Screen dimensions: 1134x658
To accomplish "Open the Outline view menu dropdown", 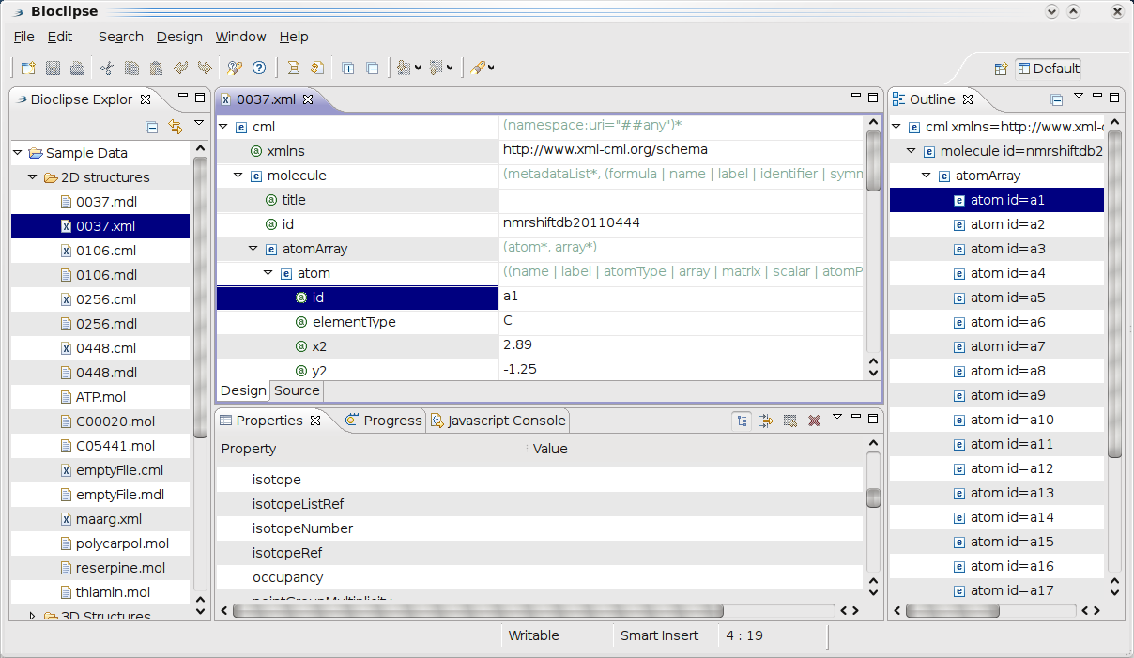I will [x=1079, y=97].
